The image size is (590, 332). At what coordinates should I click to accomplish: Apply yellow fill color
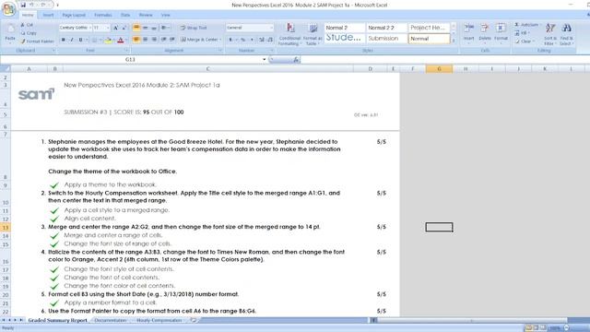(108, 40)
